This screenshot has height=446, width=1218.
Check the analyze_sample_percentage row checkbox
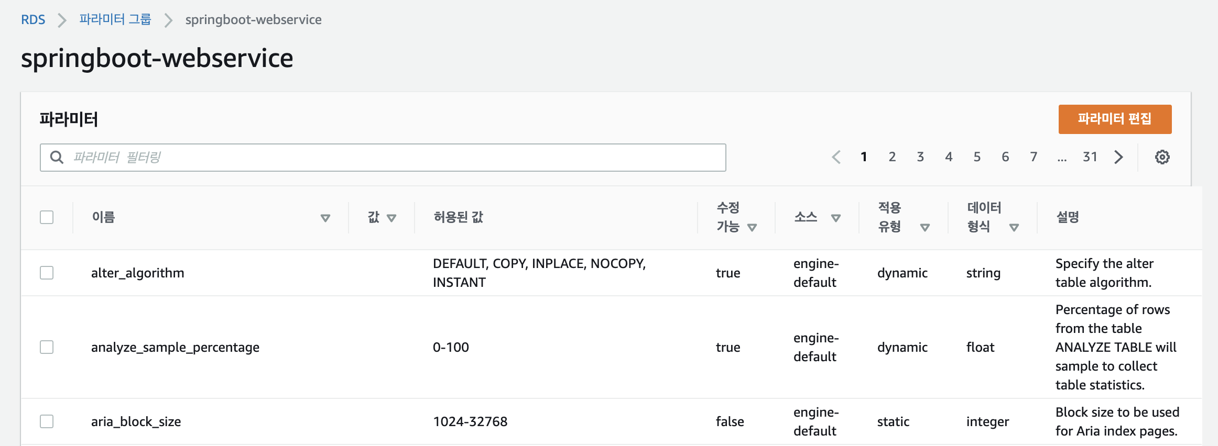(x=47, y=347)
